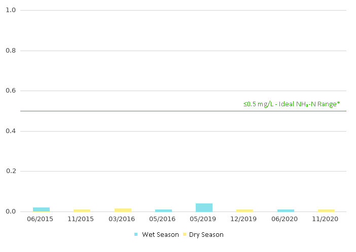
Task: Select the 12/2019 dry season bar
Action: click(244, 211)
